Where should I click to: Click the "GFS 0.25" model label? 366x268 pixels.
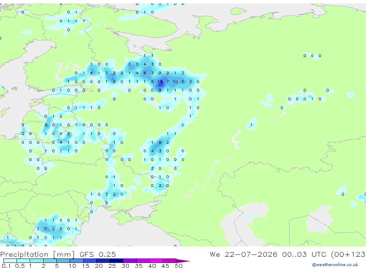click(x=98, y=254)
